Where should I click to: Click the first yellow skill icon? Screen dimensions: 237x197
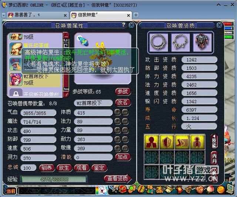pyautogui.click(x=151, y=142)
